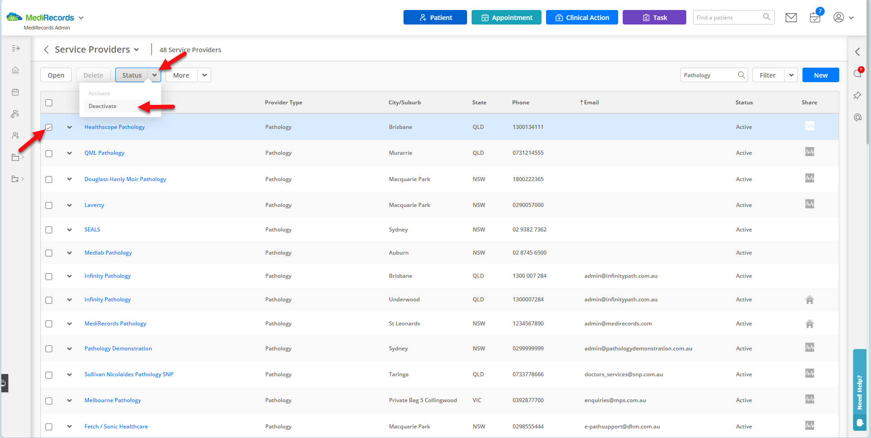Screen dimensions: 871x438
Task: Expand the left navigation menu icon
Action: click(x=15, y=48)
